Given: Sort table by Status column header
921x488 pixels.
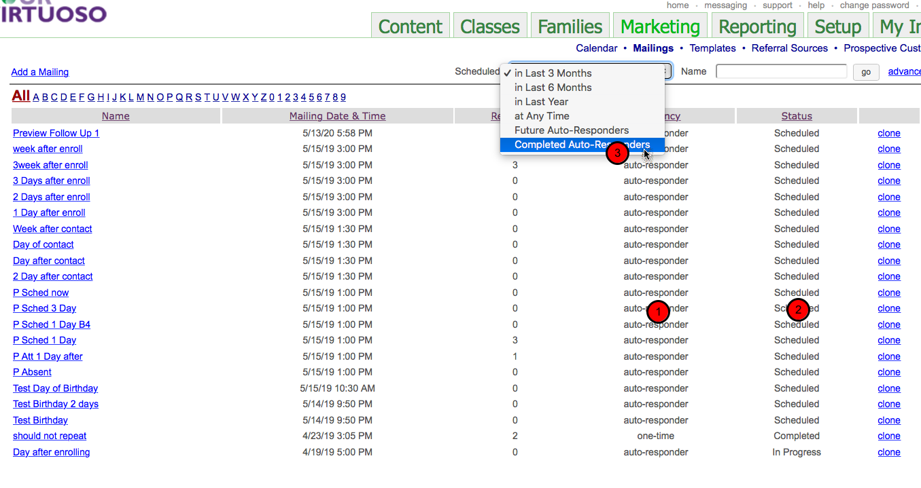Looking at the screenshot, I should 796,116.
